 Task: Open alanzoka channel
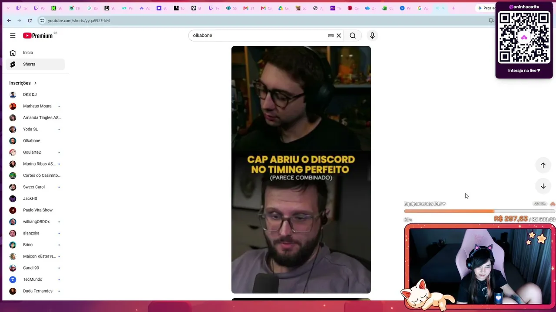coord(36,233)
